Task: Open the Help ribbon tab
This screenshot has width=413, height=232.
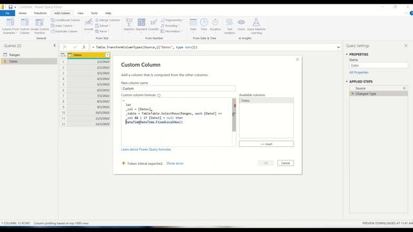Action: (x=108, y=13)
